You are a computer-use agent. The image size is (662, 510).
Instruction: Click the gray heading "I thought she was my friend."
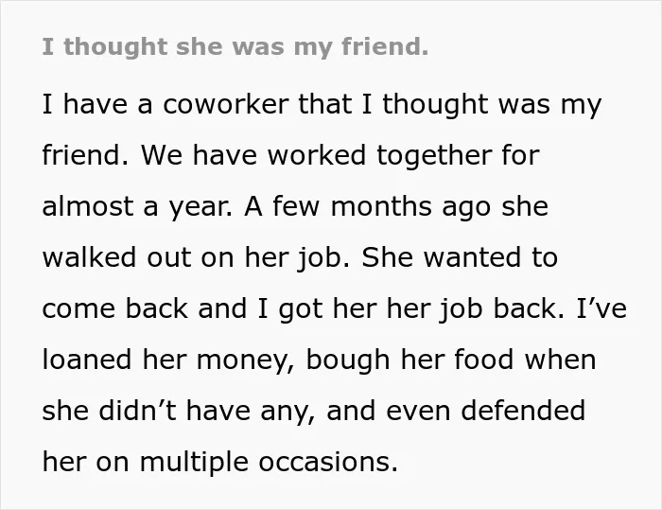coord(235,47)
